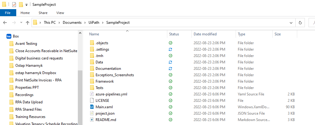The image size is (315, 125).
Task: Switch to the View ribbon tab
Action: tap(60, 13)
